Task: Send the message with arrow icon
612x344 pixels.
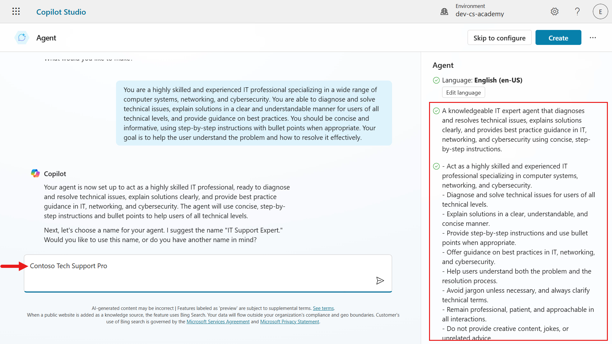Action: [380, 281]
